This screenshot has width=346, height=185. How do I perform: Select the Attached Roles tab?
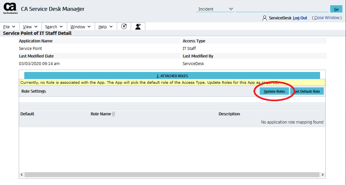coord(172,76)
